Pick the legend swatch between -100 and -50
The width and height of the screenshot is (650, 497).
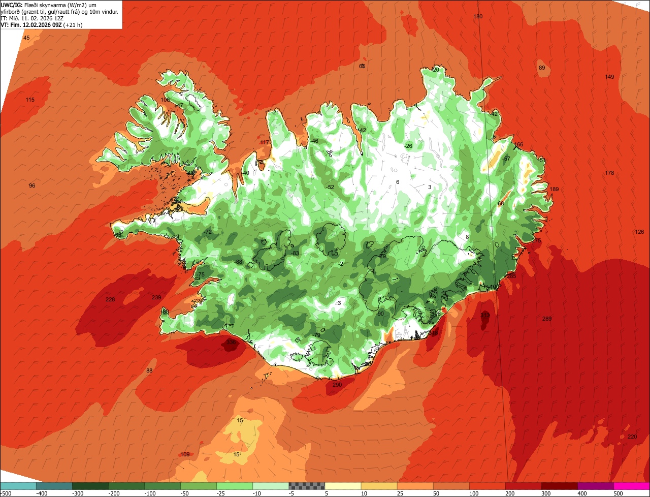(x=162, y=486)
